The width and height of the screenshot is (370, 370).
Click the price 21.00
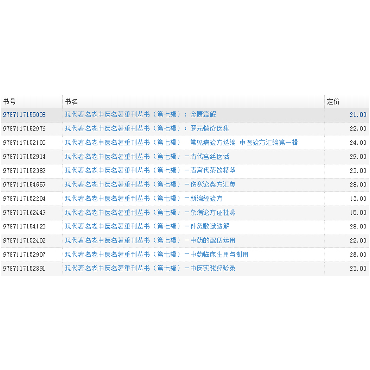(358, 115)
